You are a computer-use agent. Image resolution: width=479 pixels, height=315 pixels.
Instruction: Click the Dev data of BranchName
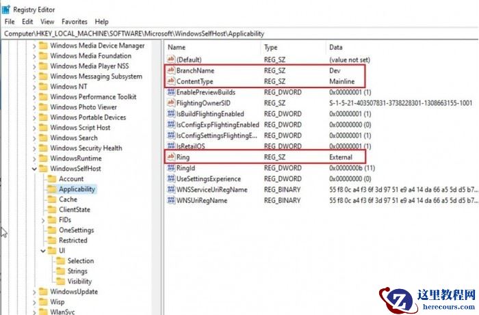[x=335, y=70]
